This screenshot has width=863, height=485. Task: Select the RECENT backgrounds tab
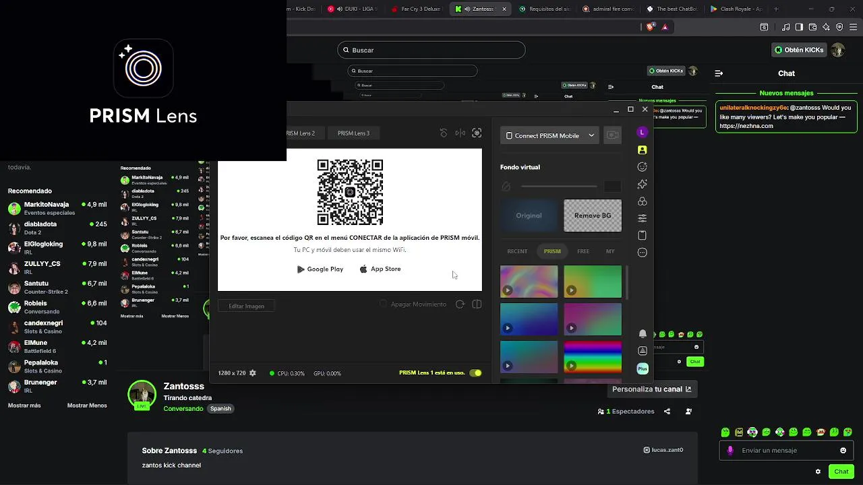point(517,251)
